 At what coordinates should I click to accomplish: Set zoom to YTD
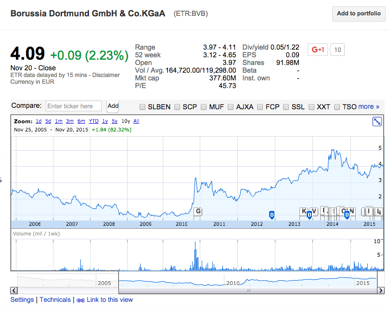coord(94,121)
